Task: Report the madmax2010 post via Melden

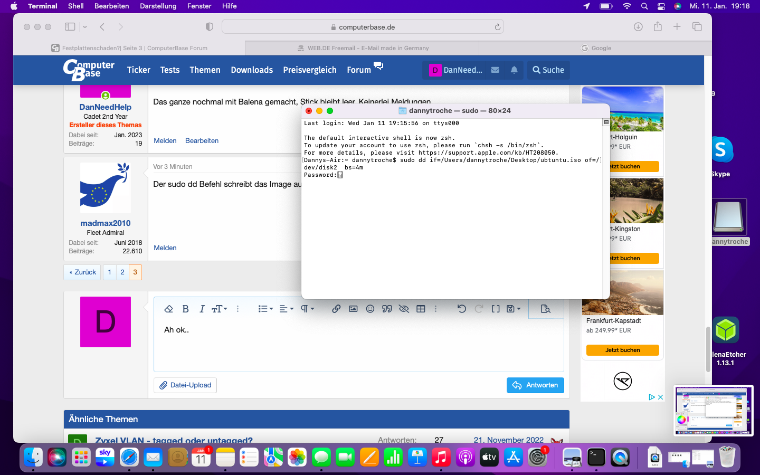Action: 165,248
